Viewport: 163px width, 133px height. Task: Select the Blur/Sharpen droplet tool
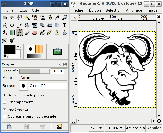tap(65, 33)
